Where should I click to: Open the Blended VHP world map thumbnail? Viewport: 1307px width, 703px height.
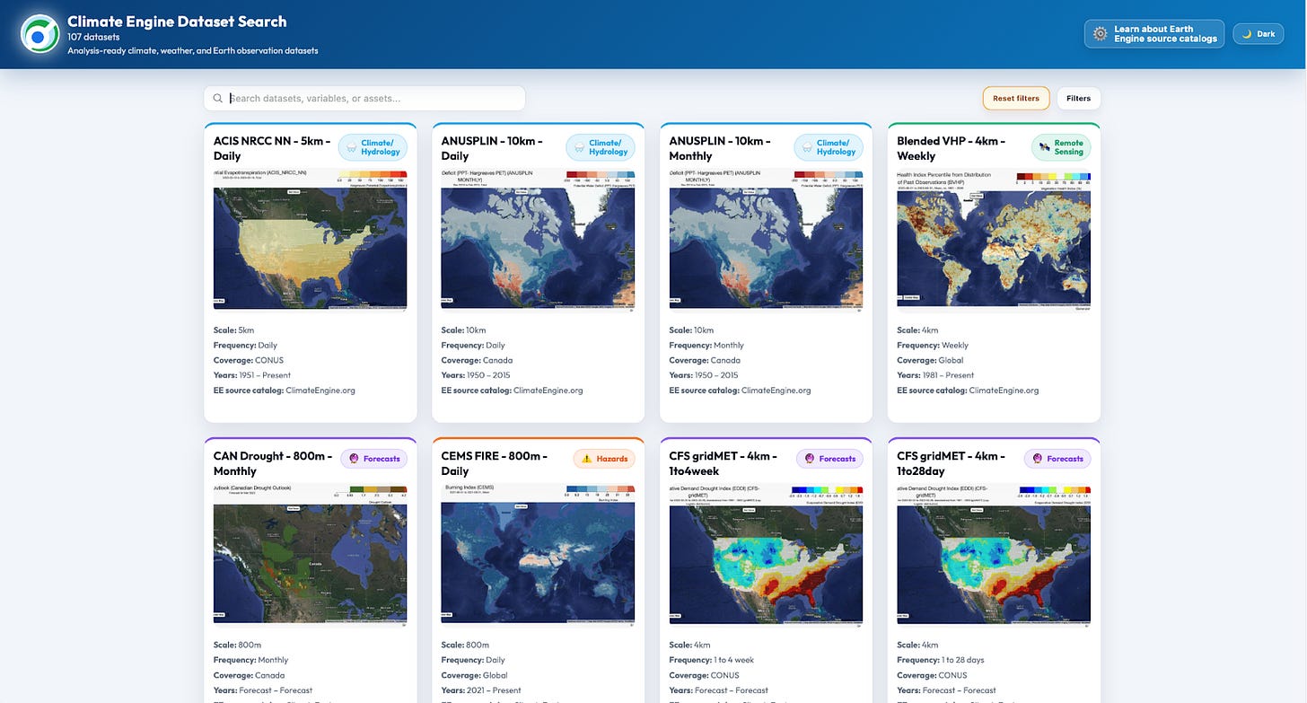[x=994, y=240]
